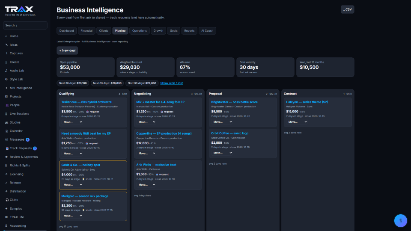
Task: Open Audio Lab music note icon
Action: (6, 71)
